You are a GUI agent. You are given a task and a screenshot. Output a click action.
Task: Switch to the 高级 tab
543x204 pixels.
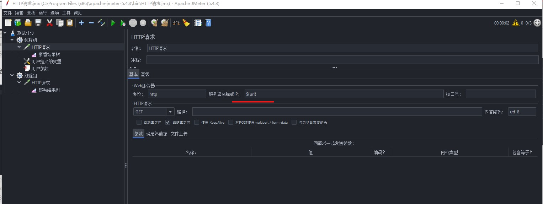[145, 74]
